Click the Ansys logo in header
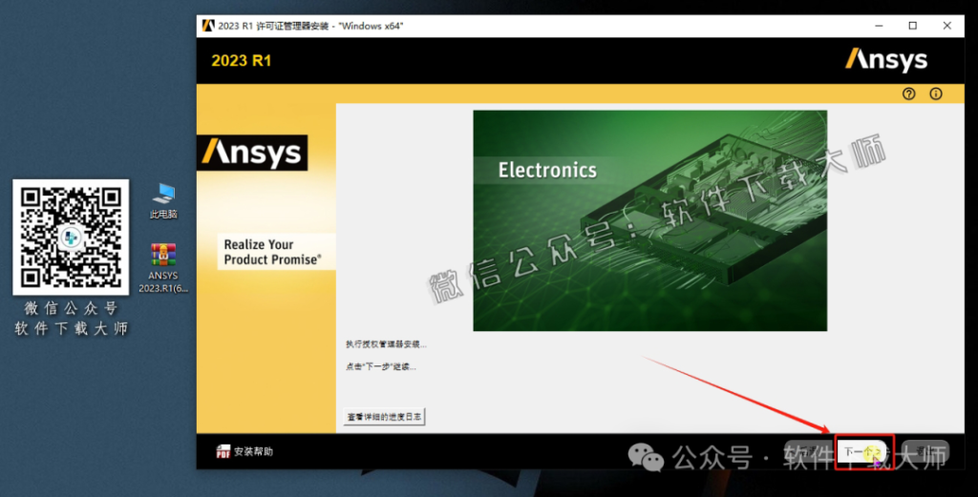 coord(886,60)
